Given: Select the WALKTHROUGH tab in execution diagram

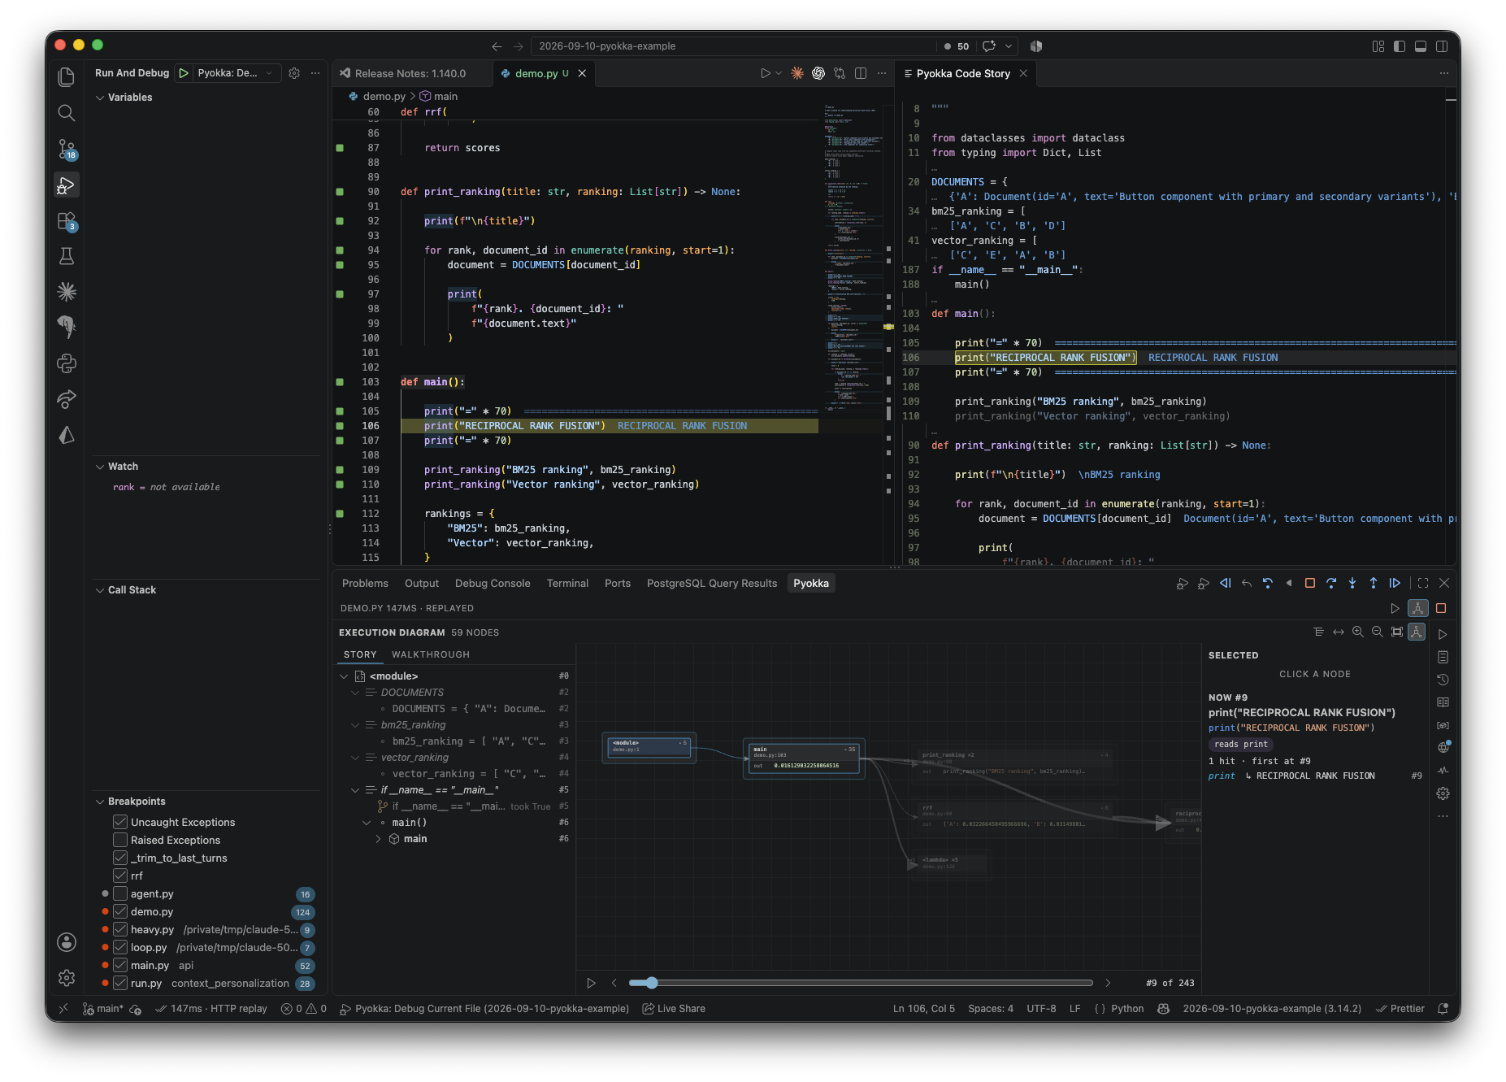Looking at the screenshot, I should tap(431, 654).
